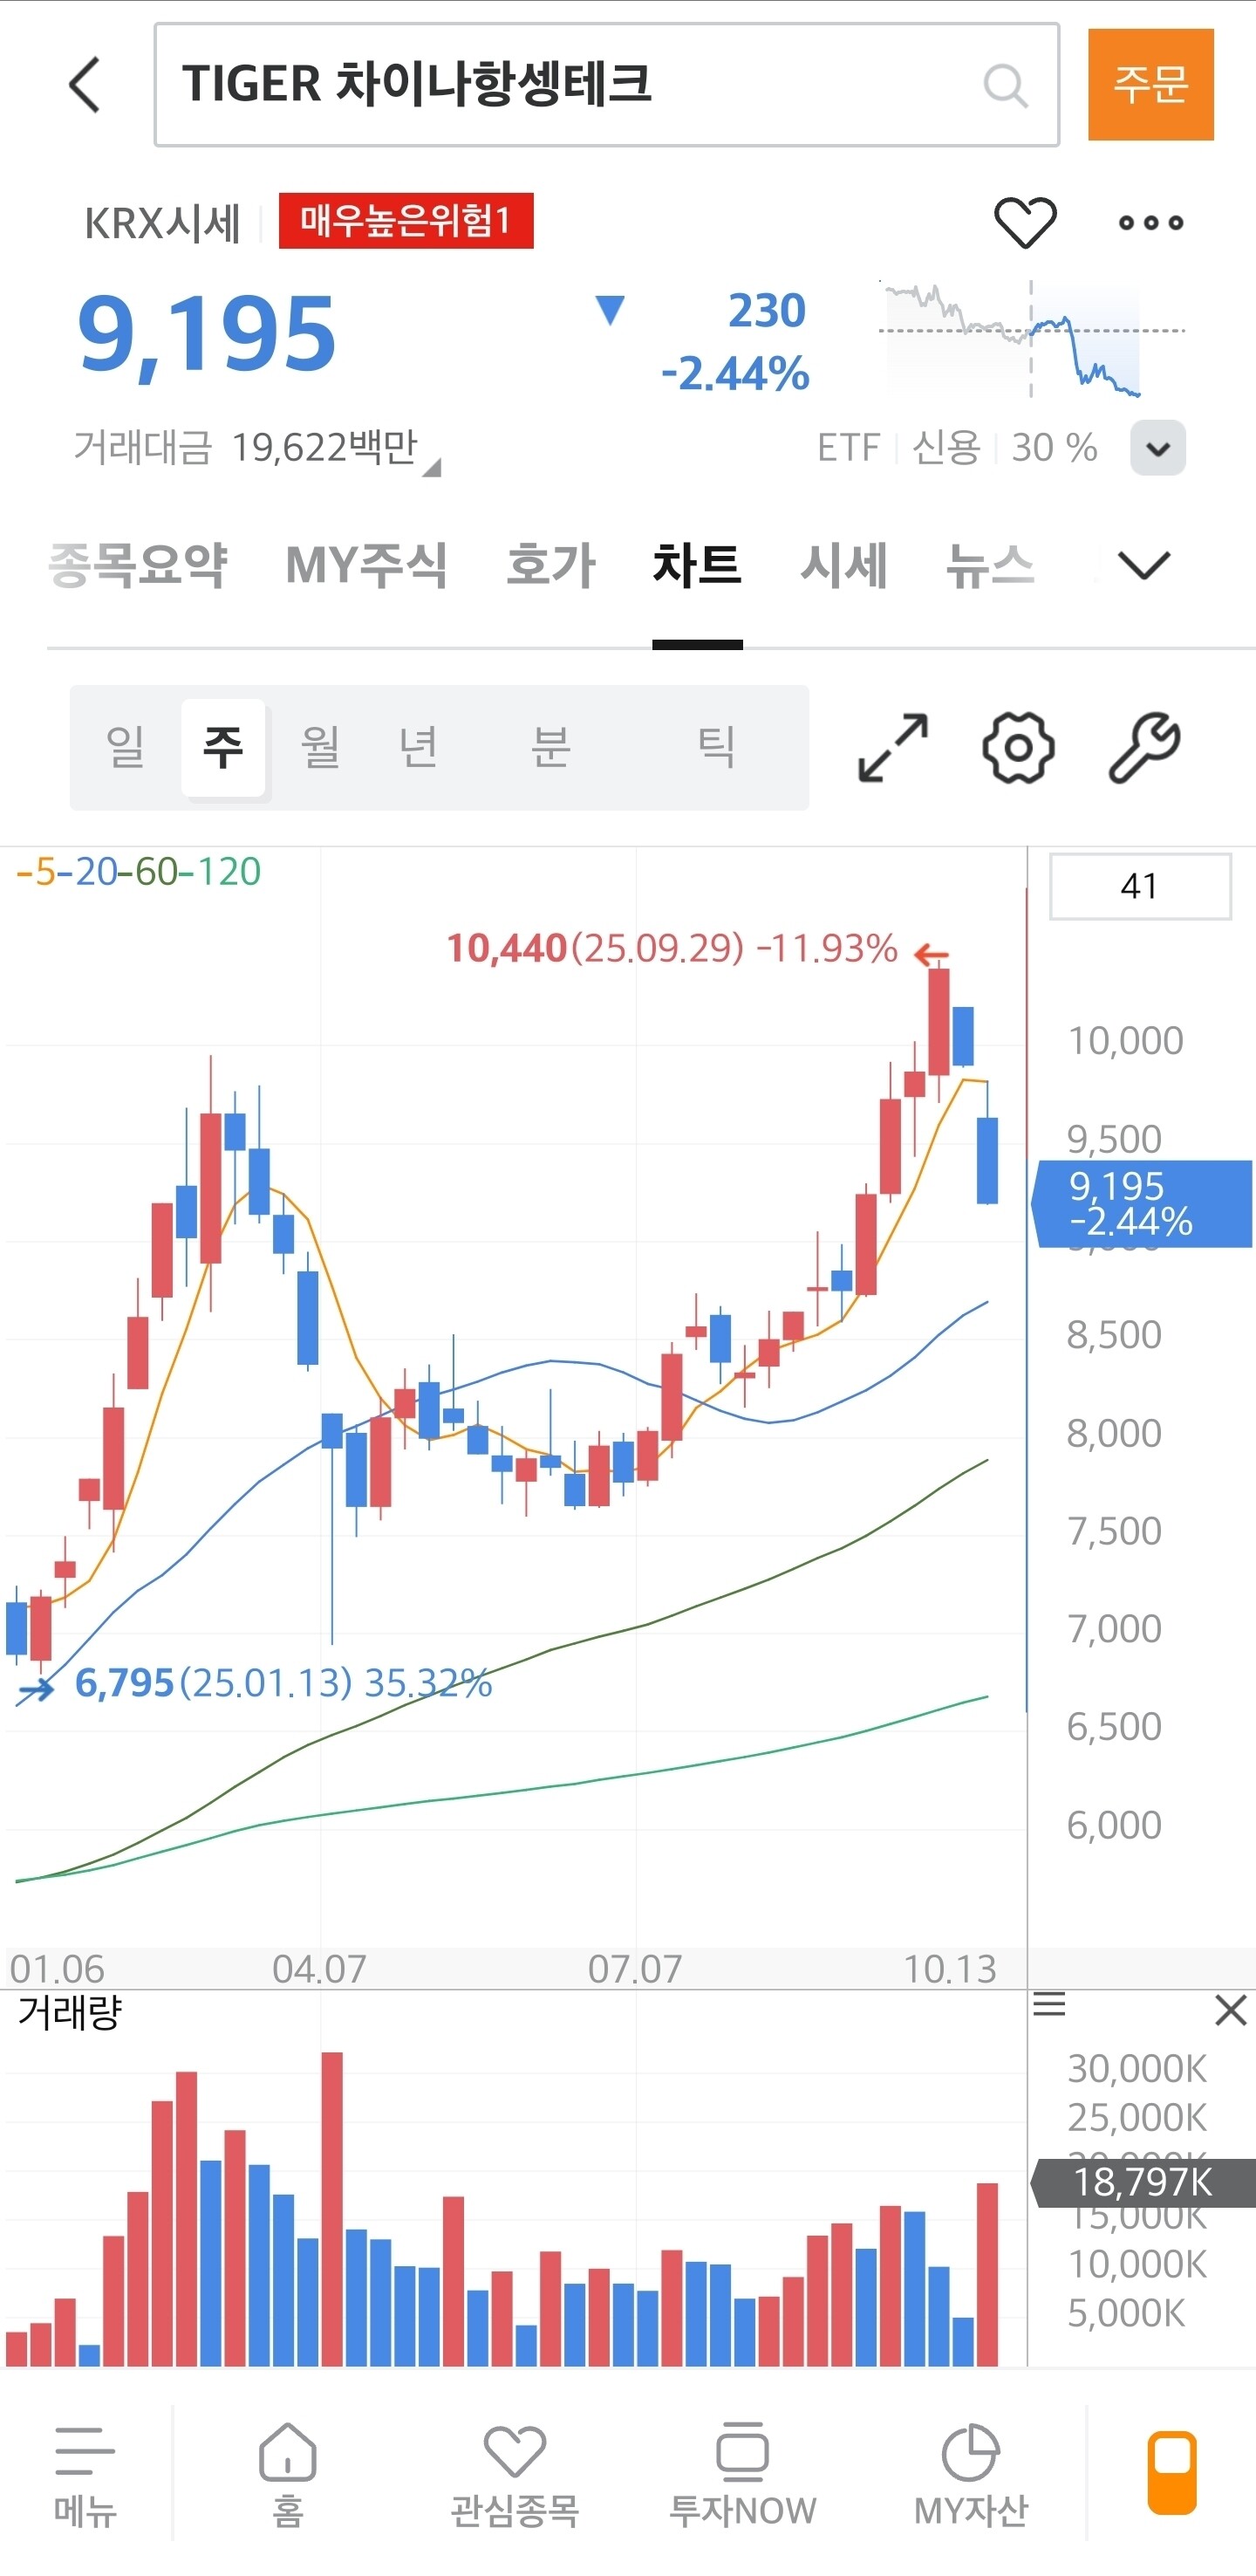This screenshot has width=1256, height=2576.
Task: Expand more tabs chevron
Action: pyautogui.click(x=1143, y=566)
